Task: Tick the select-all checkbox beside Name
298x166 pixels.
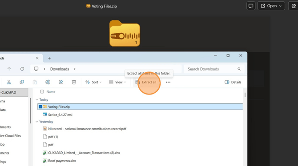Action: 42,91
